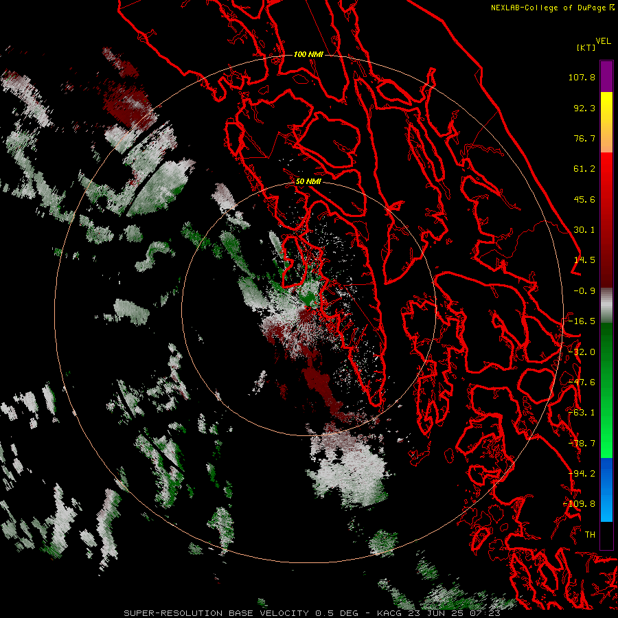Click the 92.3 legend value
The width and height of the screenshot is (618, 618).
point(584,108)
